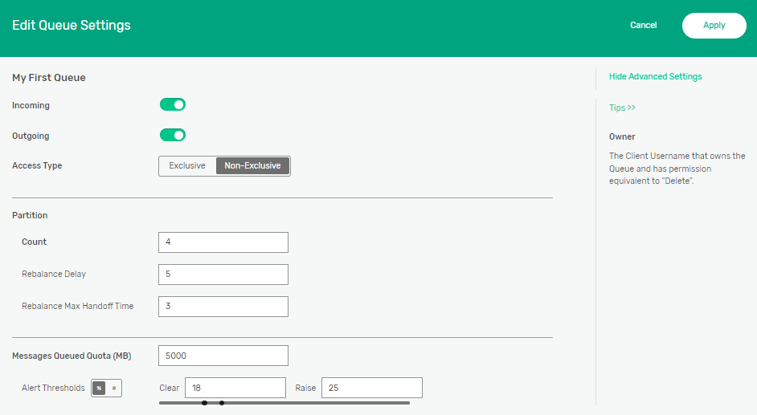Click the Clear threshold input

click(x=235, y=388)
